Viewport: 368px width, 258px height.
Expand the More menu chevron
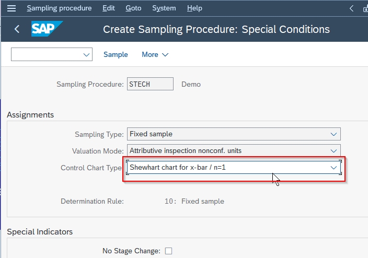click(165, 55)
